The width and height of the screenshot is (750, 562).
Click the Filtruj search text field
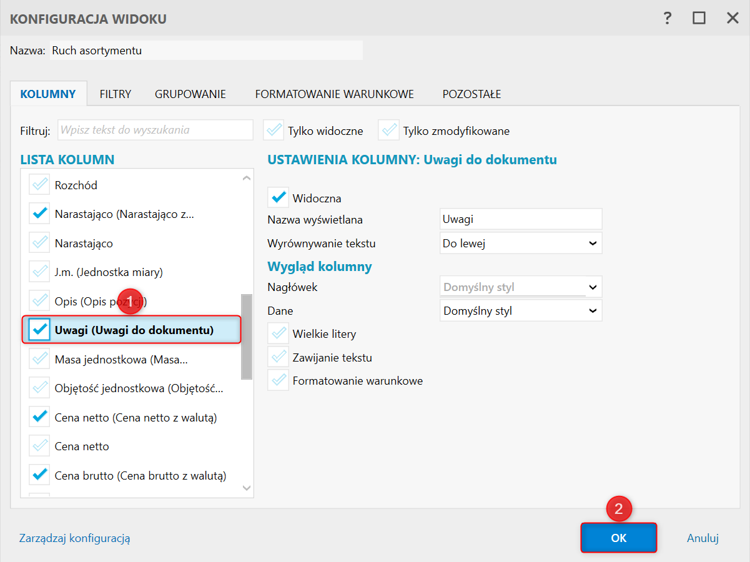point(155,131)
